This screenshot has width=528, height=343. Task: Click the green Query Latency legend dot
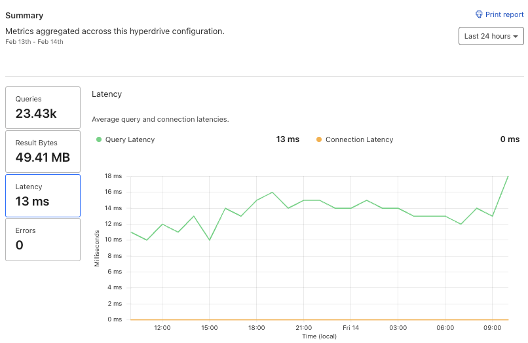click(x=99, y=139)
